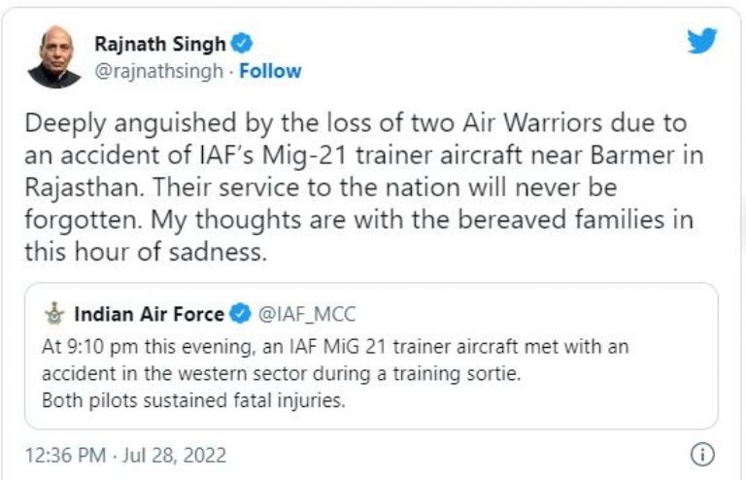
Task: Visit the @rajnathsingh handle
Action: coord(157,71)
